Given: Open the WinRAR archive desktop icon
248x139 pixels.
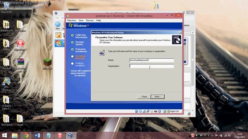Looking at the screenshot, I should click(x=20, y=65).
